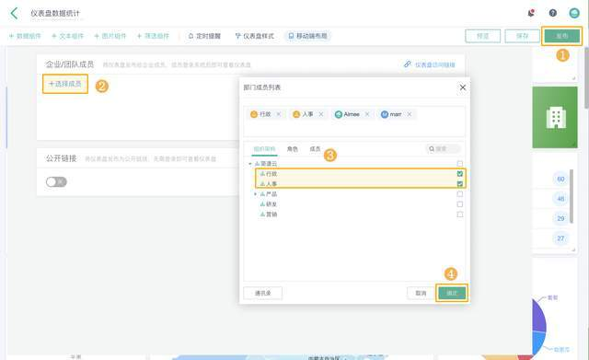Click the ranking list's inner scrollbar
Image resolution: width=589 pixels, height=360 pixels.
coord(572,196)
